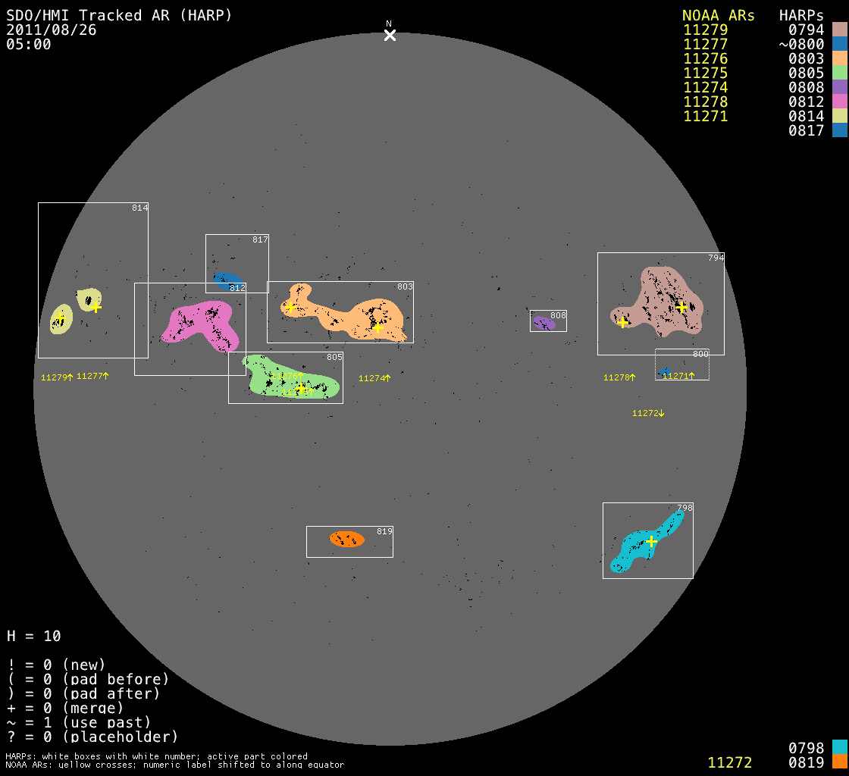The image size is (849, 776).
Task: Click NOAA AR 11276 in the legend list
Action: (705, 58)
